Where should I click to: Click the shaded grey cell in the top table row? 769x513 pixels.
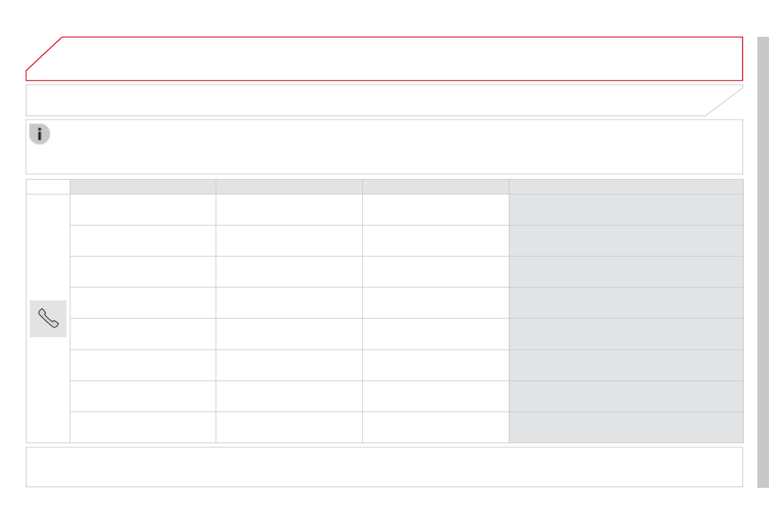pyautogui.click(x=626, y=209)
